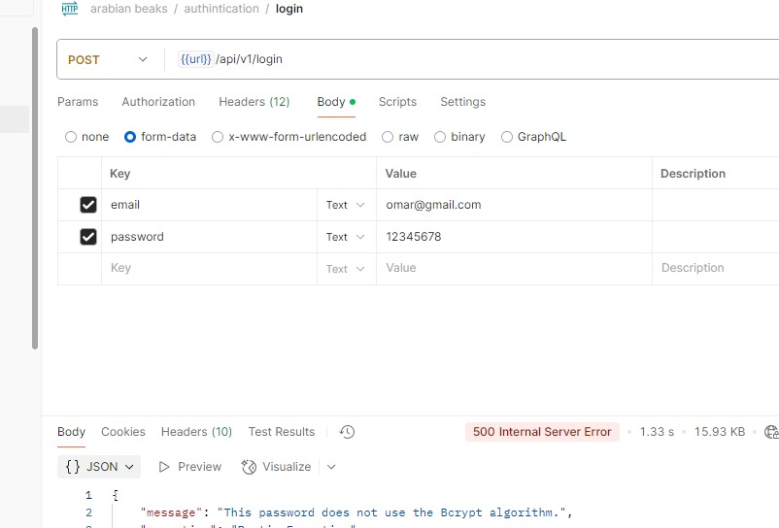Open the Headers (12) request tab
Screen dimensions: 779x528
[254, 102]
